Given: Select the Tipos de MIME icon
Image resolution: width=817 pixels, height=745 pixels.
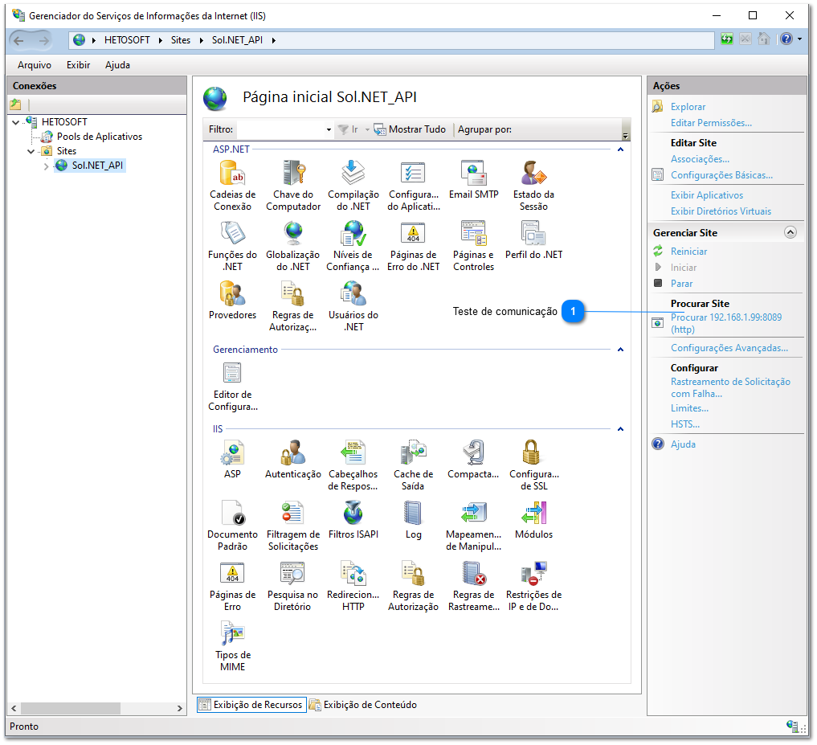Looking at the screenshot, I should (x=232, y=636).
